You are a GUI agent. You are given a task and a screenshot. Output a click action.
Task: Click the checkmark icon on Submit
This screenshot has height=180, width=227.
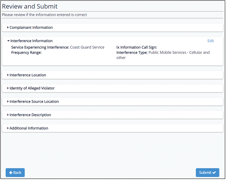(214, 172)
